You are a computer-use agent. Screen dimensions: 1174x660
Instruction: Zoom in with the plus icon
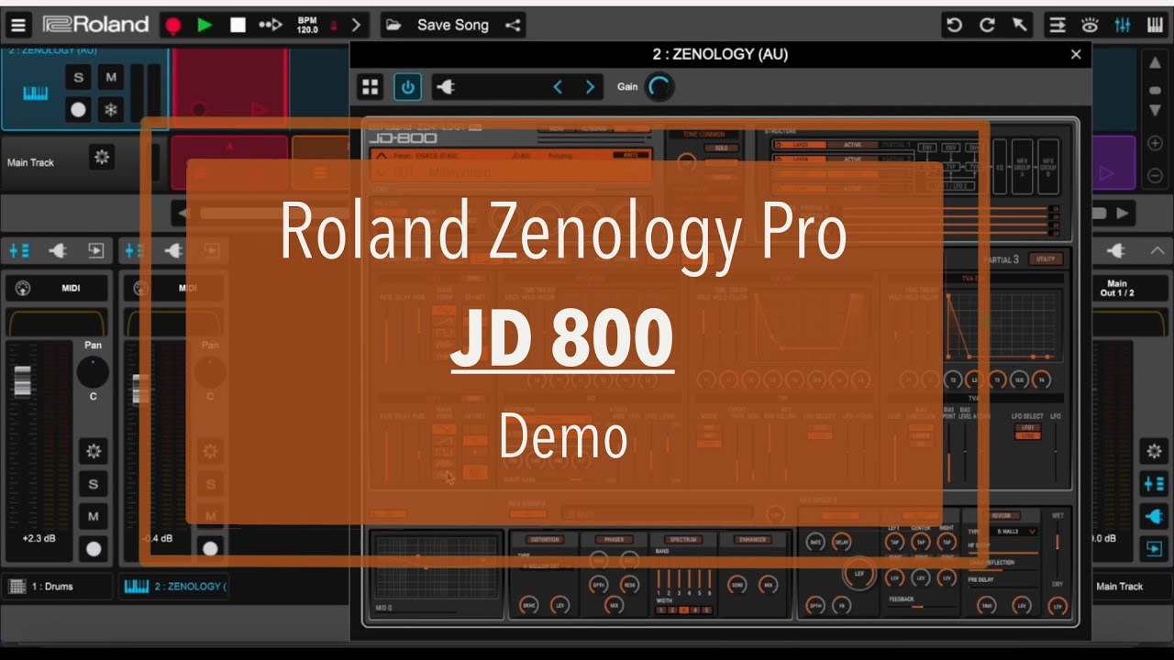[1155, 143]
